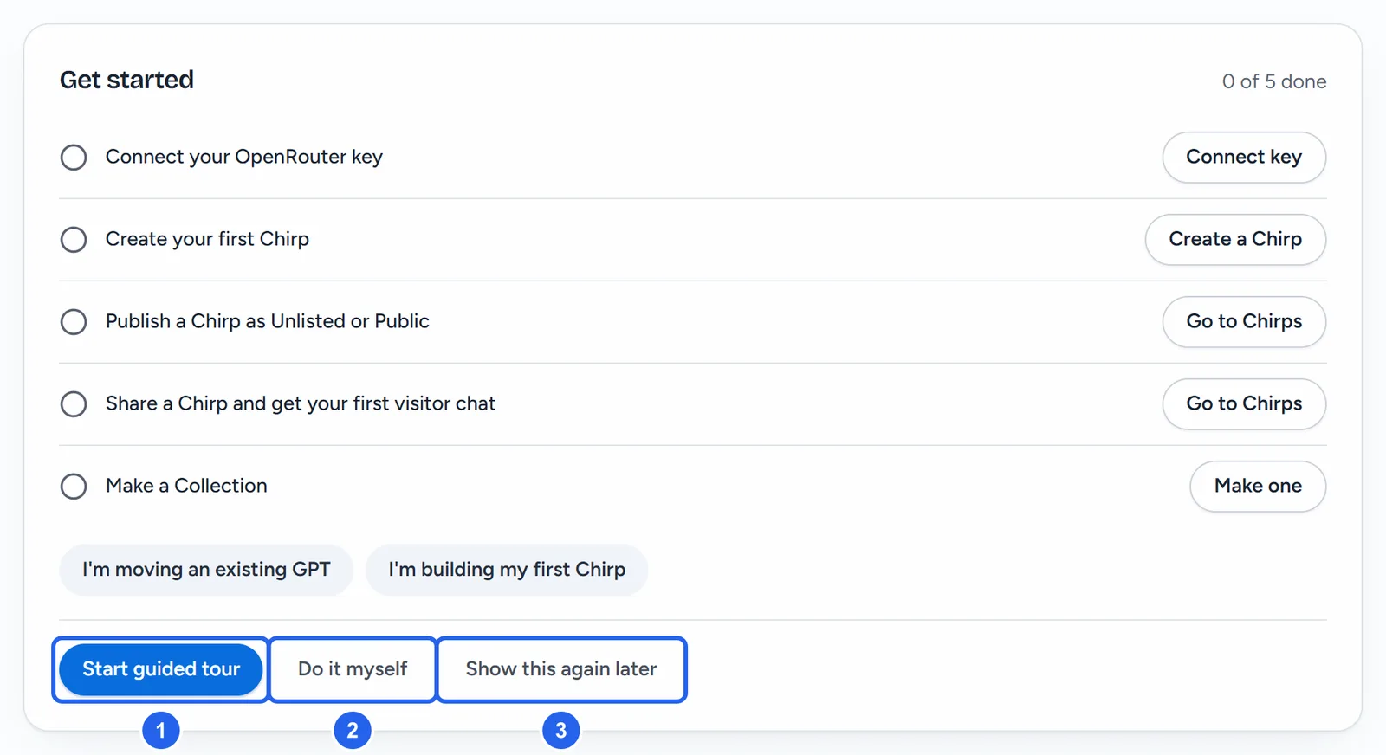Click the 0 of 5 done counter
The width and height of the screenshot is (1386, 755).
point(1274,81)
